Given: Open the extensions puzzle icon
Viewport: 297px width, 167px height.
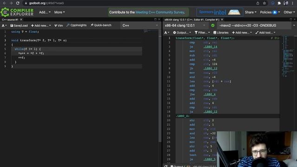Looking at the screenshot, I should (279, 3).
